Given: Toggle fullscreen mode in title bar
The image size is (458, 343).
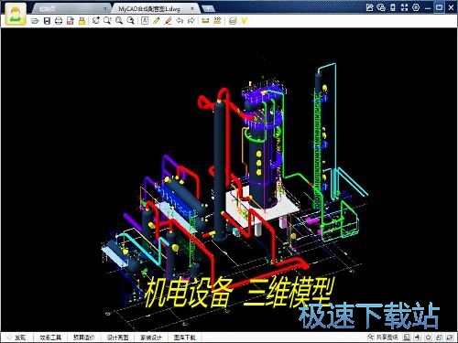Looking at the screenshot, I should coord(405,7).
